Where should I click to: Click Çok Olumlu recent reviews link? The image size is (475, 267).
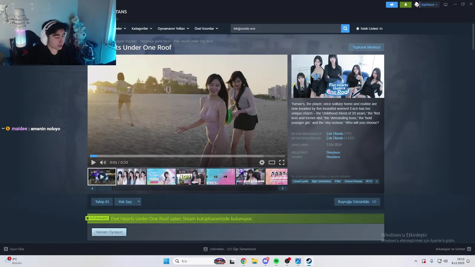pyautogui.click(x=335, y=133)
